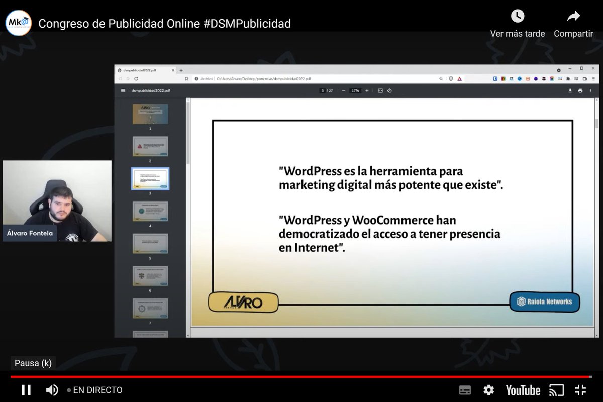Exit full screen mode
603x402 pixels.
tap(580, 390)
